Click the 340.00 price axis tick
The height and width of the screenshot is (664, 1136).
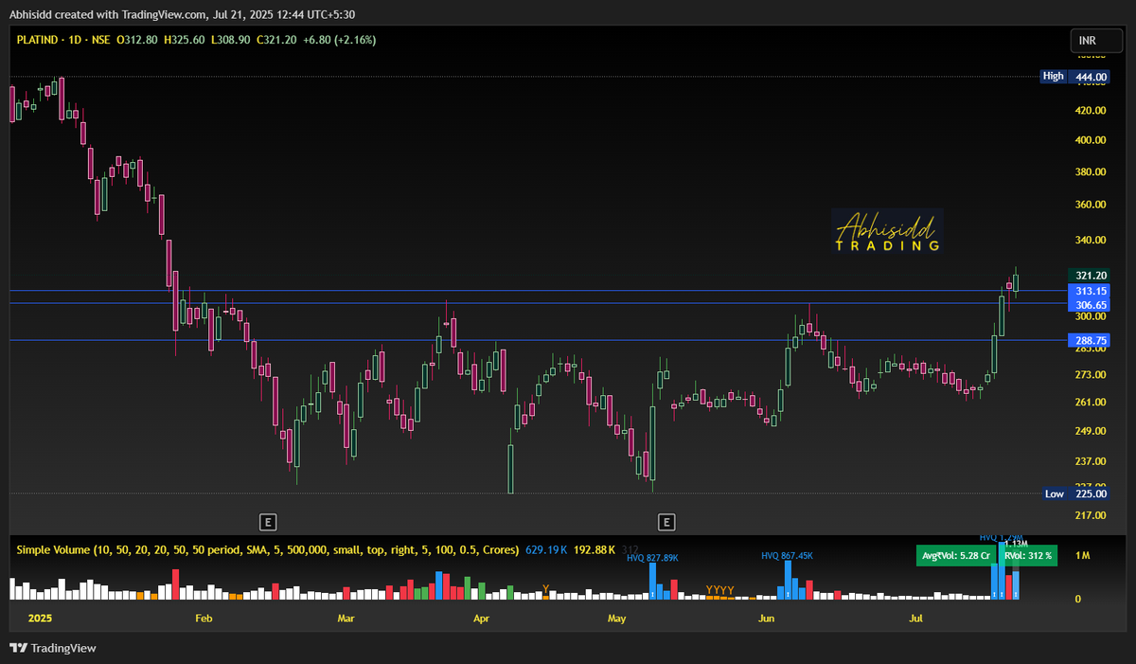[1091, 240]
